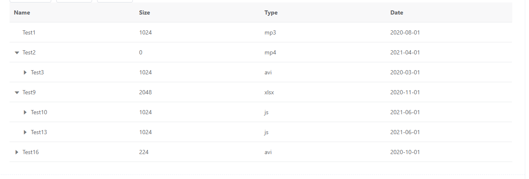This screenshot has height=179, width=529.
Task: Select the Test16 row name
Action: pyautogui.click(x=31, y=152)
